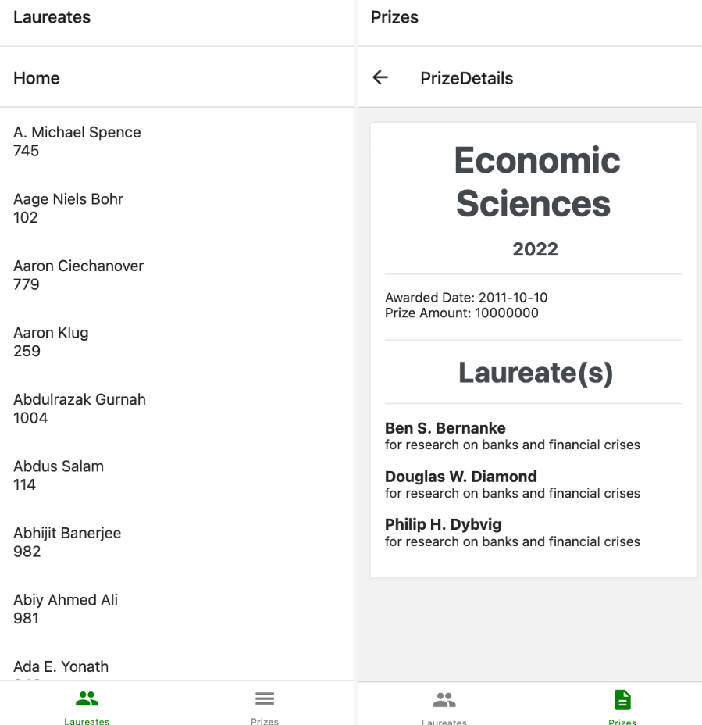Click the Prizes hamburger icon in left panel
The image size is (702, 725).
pyautogui.click(x=265, y=698)
